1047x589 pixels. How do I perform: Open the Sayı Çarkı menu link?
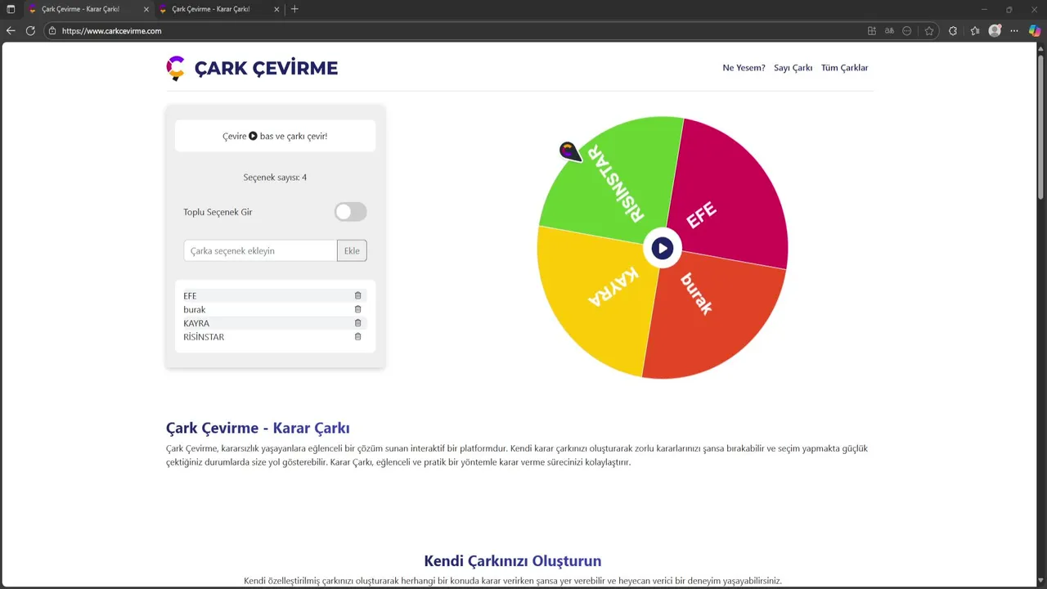[793, 68]
